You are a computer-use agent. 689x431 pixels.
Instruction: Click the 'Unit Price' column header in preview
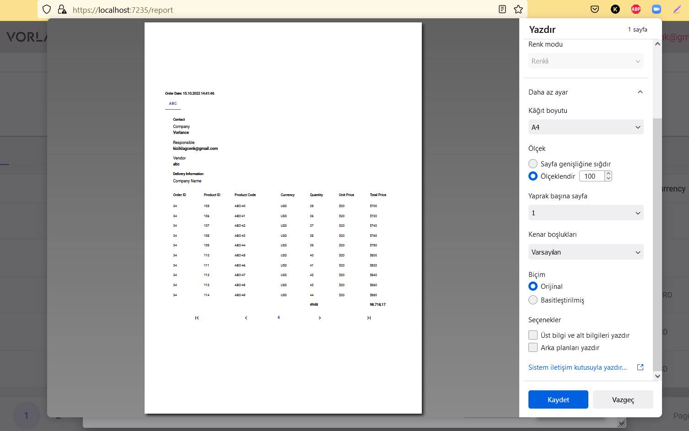click(346, 195)
